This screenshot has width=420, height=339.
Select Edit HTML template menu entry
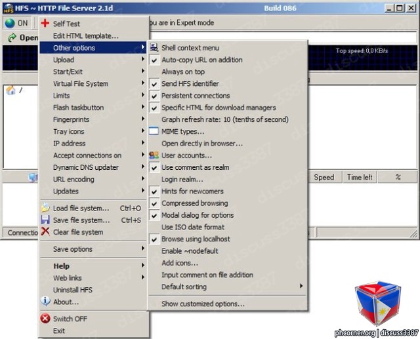pos(93,36)
